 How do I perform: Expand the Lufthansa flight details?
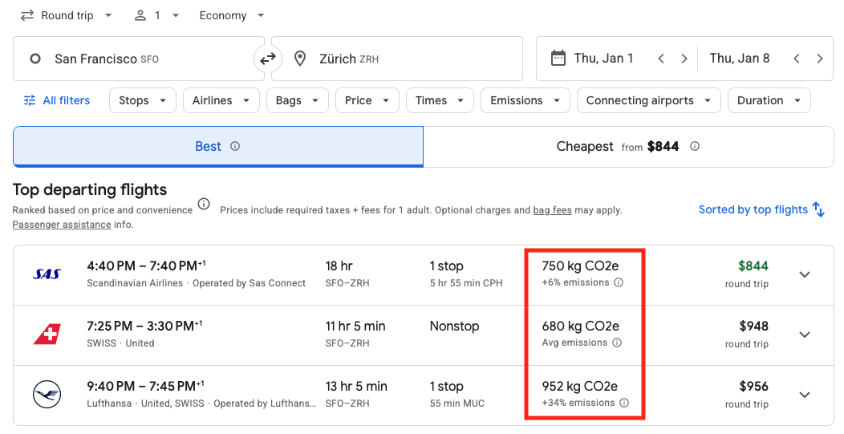[x=805, y=395]
